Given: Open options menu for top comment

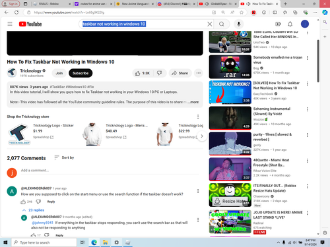Looking at the screenshot, I should (x=198, y=191).
